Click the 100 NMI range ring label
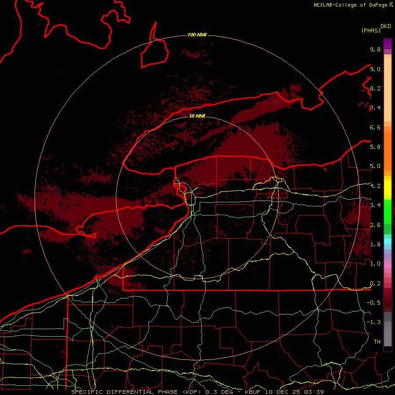The width and height of the screenshot is (395, 395). [x=197, y=35]
